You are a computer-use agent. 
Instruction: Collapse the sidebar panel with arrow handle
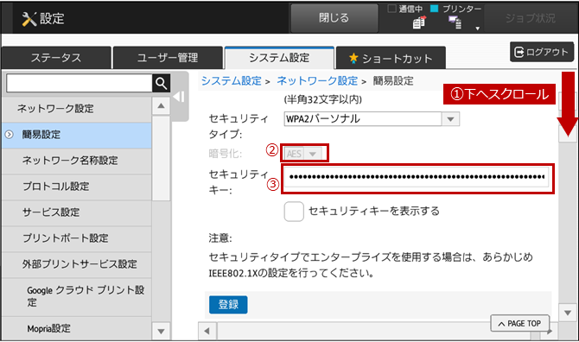179,97
